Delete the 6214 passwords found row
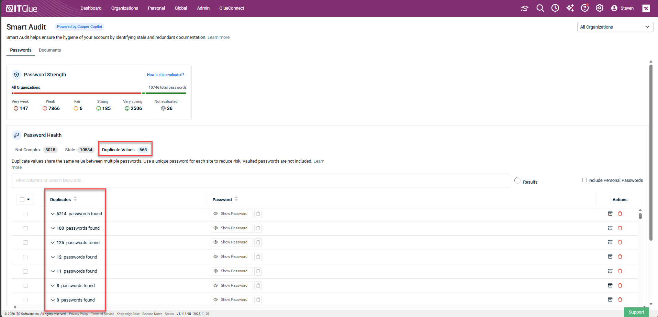The width and height of the screenshot is (658, 317). coord(620,214)
